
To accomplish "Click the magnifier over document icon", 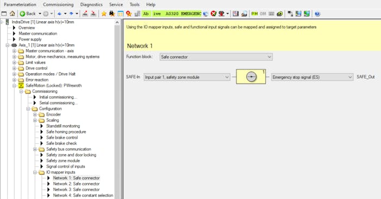I will 244,14.
